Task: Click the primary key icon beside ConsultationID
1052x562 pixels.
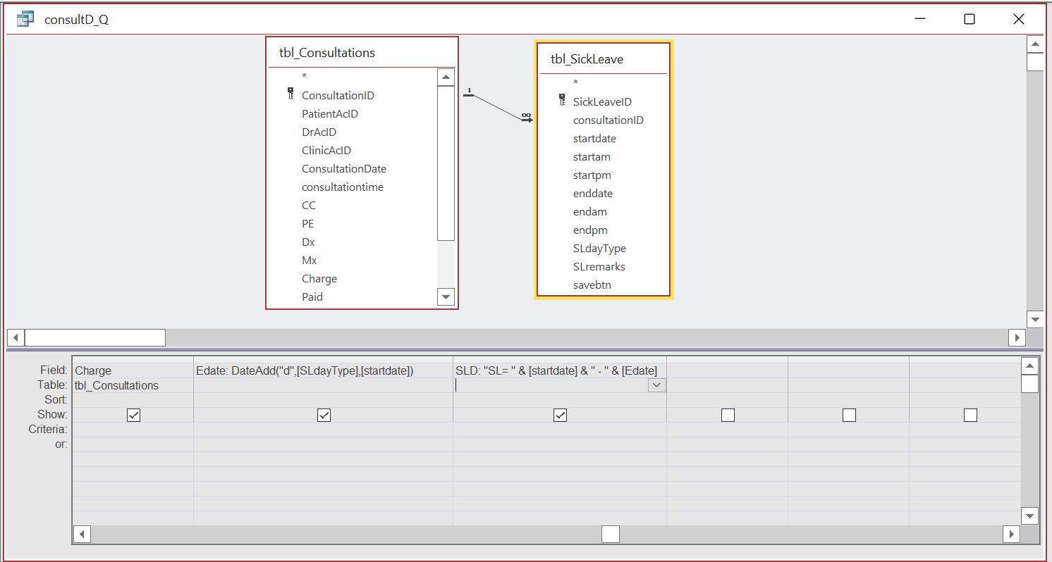Action: click(290, 93)
